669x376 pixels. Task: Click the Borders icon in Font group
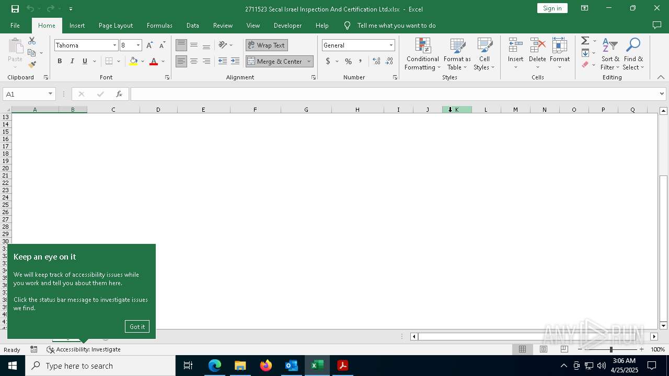[x=109, y=61]
